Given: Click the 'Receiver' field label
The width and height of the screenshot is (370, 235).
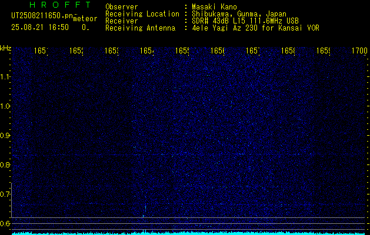Looking at the screenshot, I should pos(122,21).
